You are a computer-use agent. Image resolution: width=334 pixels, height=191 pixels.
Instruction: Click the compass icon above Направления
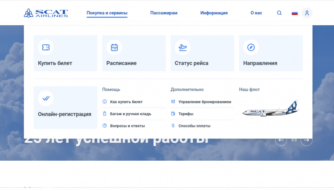click(251, 47)
